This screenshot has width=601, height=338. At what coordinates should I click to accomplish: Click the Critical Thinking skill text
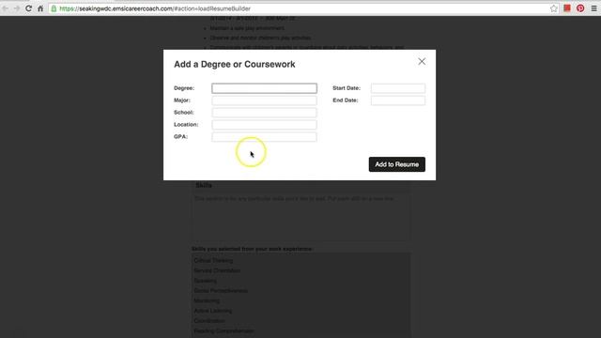[x=213, y=261]
